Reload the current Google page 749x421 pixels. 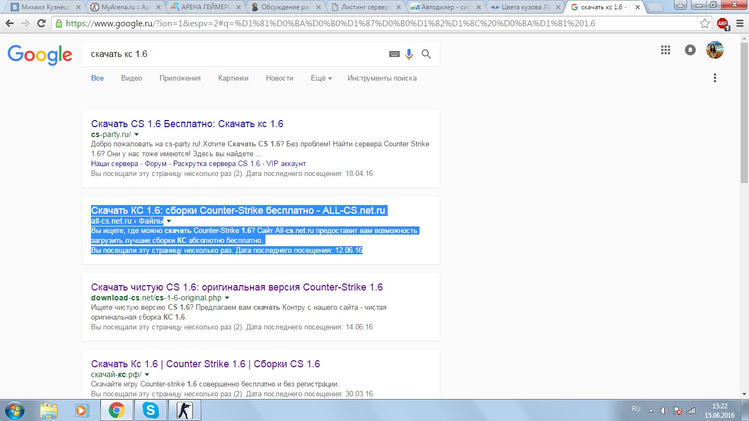click(x=41, y=24)
